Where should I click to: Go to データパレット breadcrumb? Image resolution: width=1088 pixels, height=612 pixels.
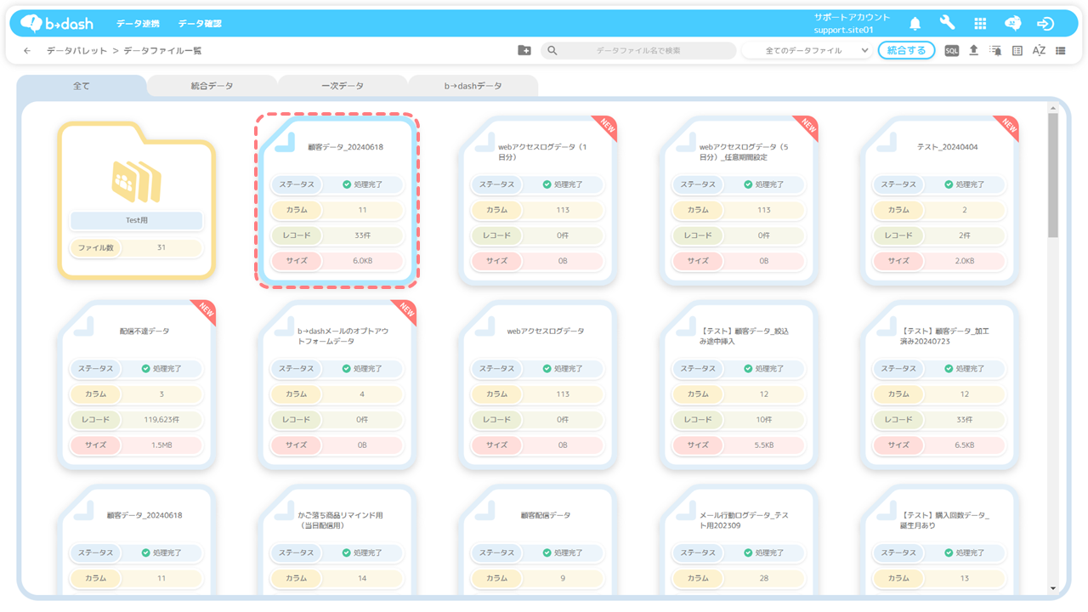click(x=77, y=51)
